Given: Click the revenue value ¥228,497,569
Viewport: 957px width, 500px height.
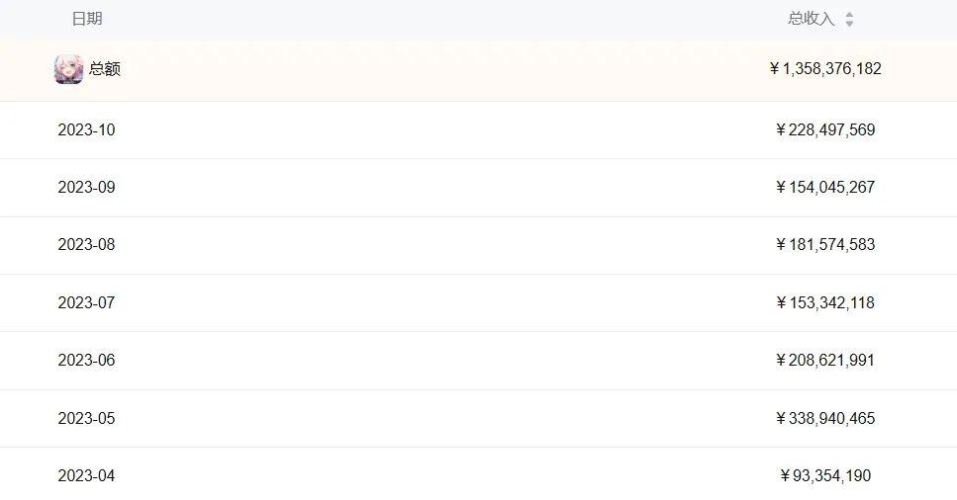Looking at the screenshot, I should [825, 129].
